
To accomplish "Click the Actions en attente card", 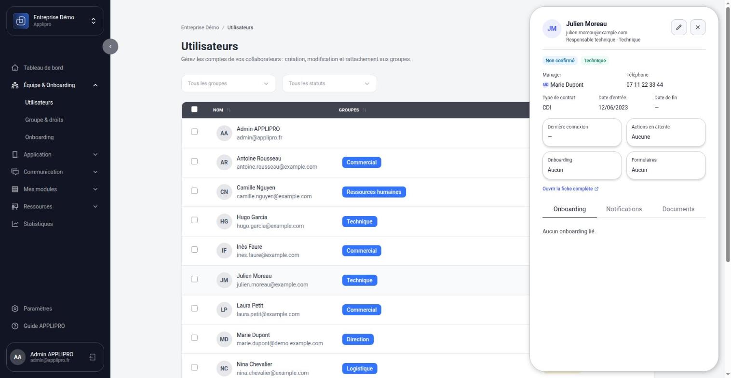I will coord(666,132).
